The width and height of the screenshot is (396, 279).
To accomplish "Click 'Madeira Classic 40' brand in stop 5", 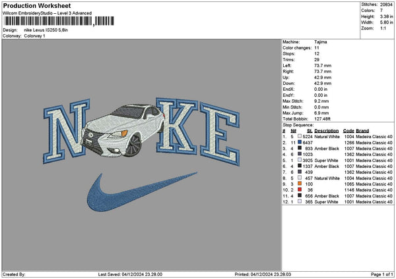I will coord(374,161).
